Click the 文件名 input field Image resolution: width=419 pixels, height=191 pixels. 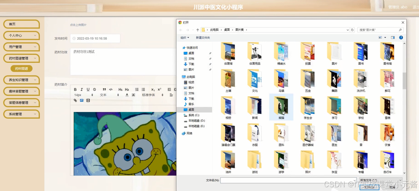click(x=288, y=180)
